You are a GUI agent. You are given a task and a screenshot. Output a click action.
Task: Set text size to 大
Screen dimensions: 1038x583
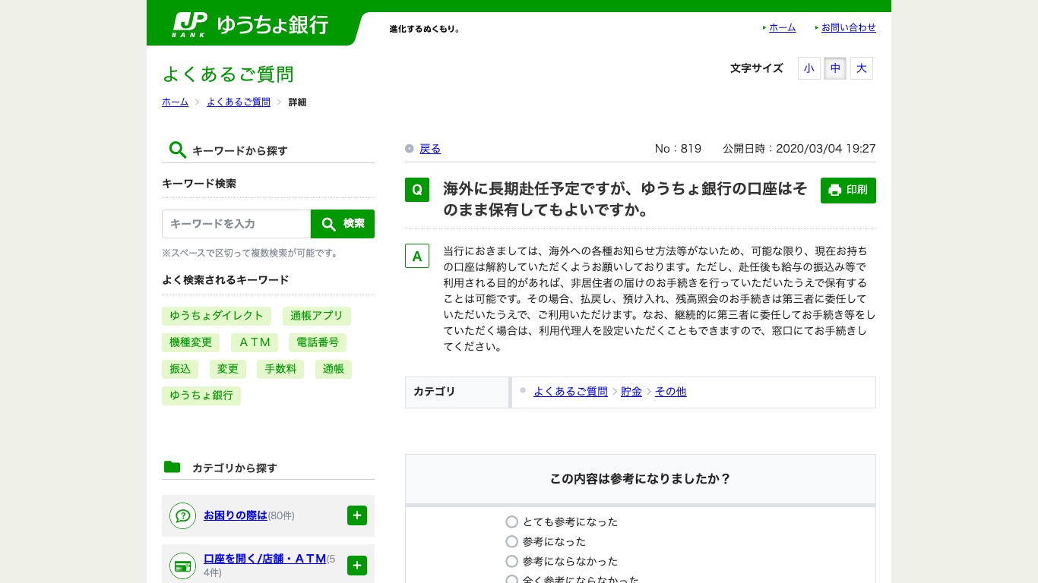tap(862, 68)
